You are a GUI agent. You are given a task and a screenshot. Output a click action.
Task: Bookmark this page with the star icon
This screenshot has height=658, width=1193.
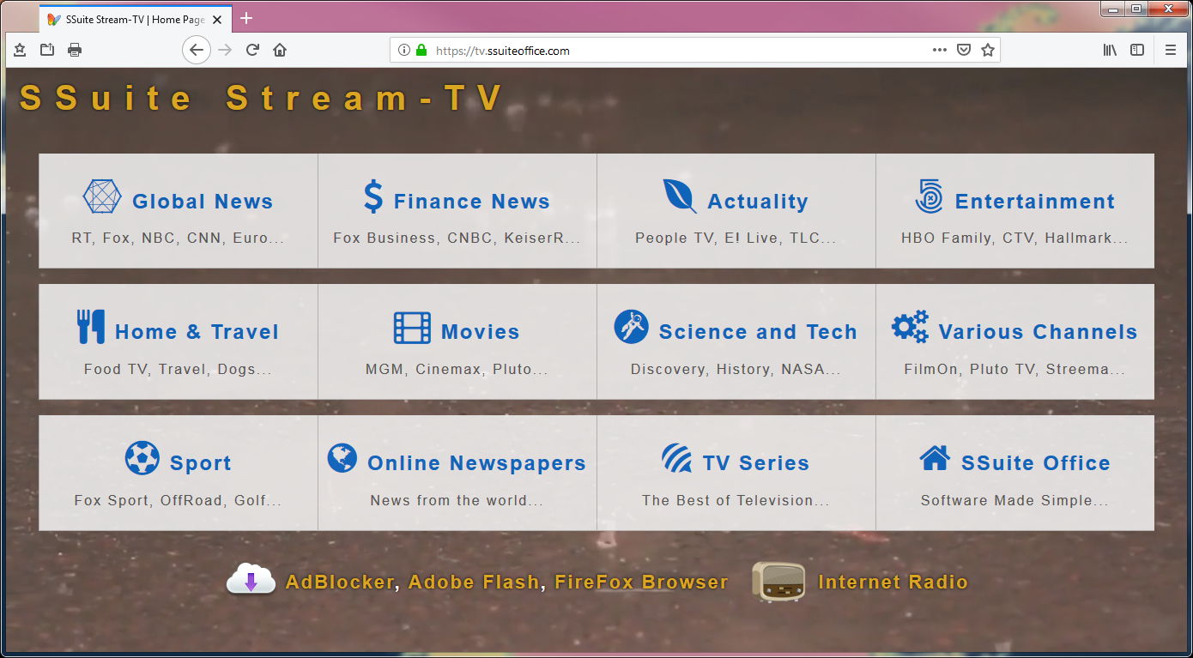(x=988, y=50)
